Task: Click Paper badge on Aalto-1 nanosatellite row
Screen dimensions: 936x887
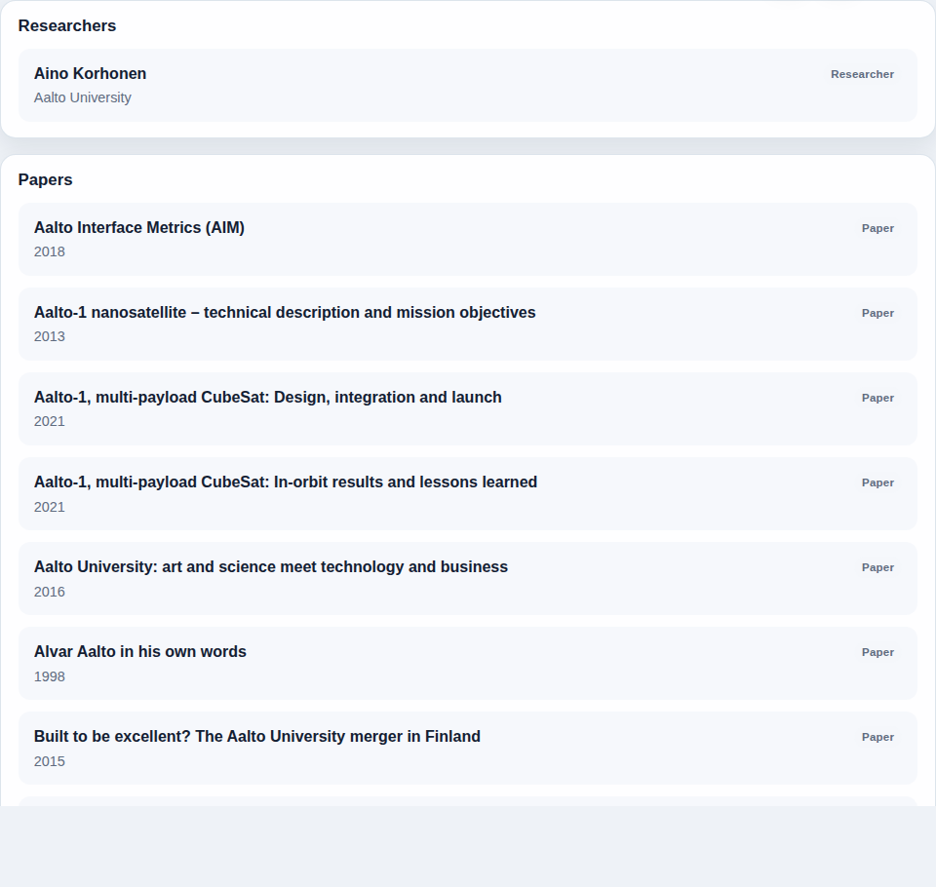Action: tap(877, 313)
